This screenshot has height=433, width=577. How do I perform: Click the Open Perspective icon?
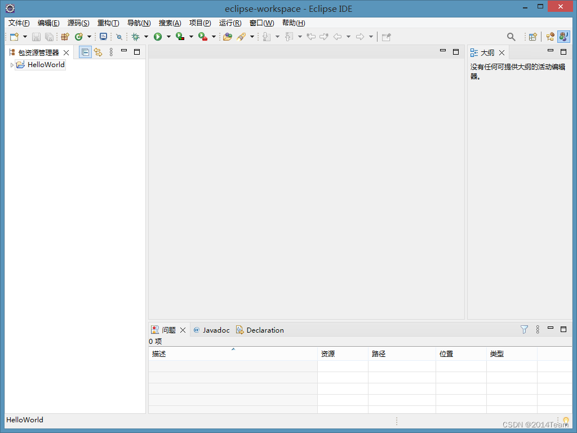[532, 37]
